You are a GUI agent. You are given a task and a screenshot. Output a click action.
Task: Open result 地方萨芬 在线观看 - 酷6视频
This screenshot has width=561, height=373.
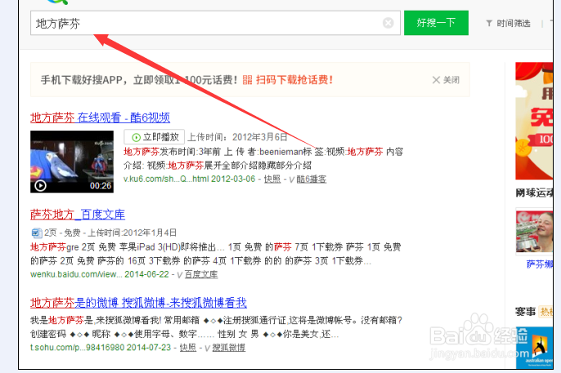[x=100, y=118]
